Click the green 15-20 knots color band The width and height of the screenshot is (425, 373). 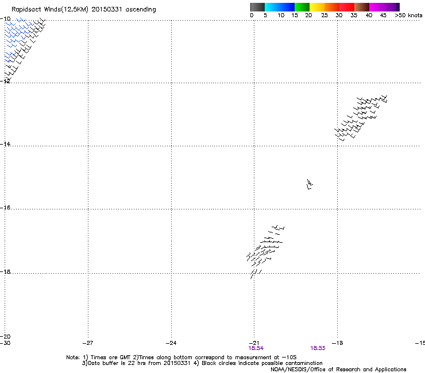[x=302, y=7]
